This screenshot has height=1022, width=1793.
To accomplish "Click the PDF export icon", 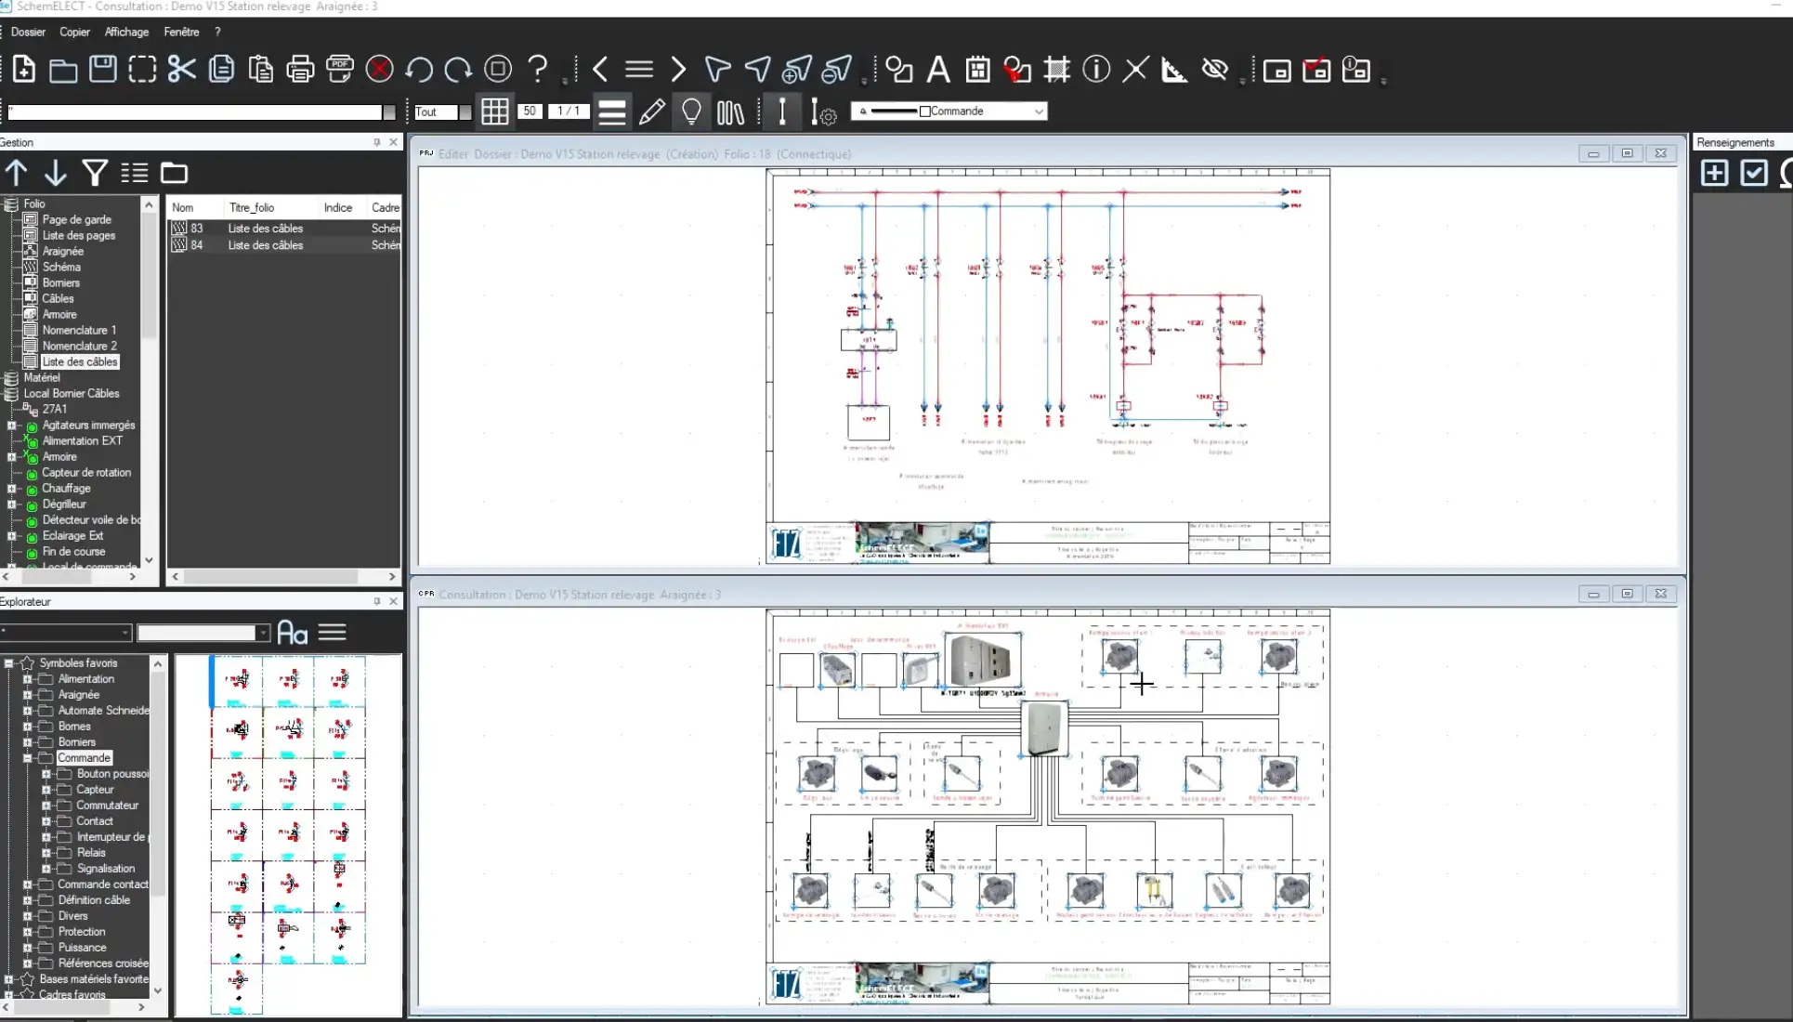I will pyautogui.click(x=340, y=70).
